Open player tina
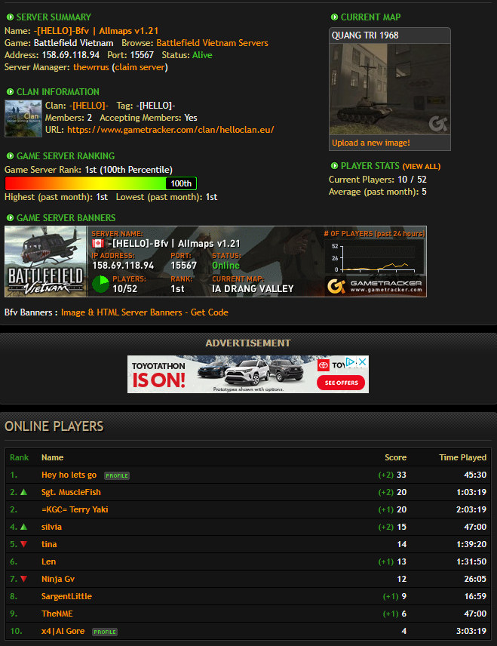 (x=49, y=544)
